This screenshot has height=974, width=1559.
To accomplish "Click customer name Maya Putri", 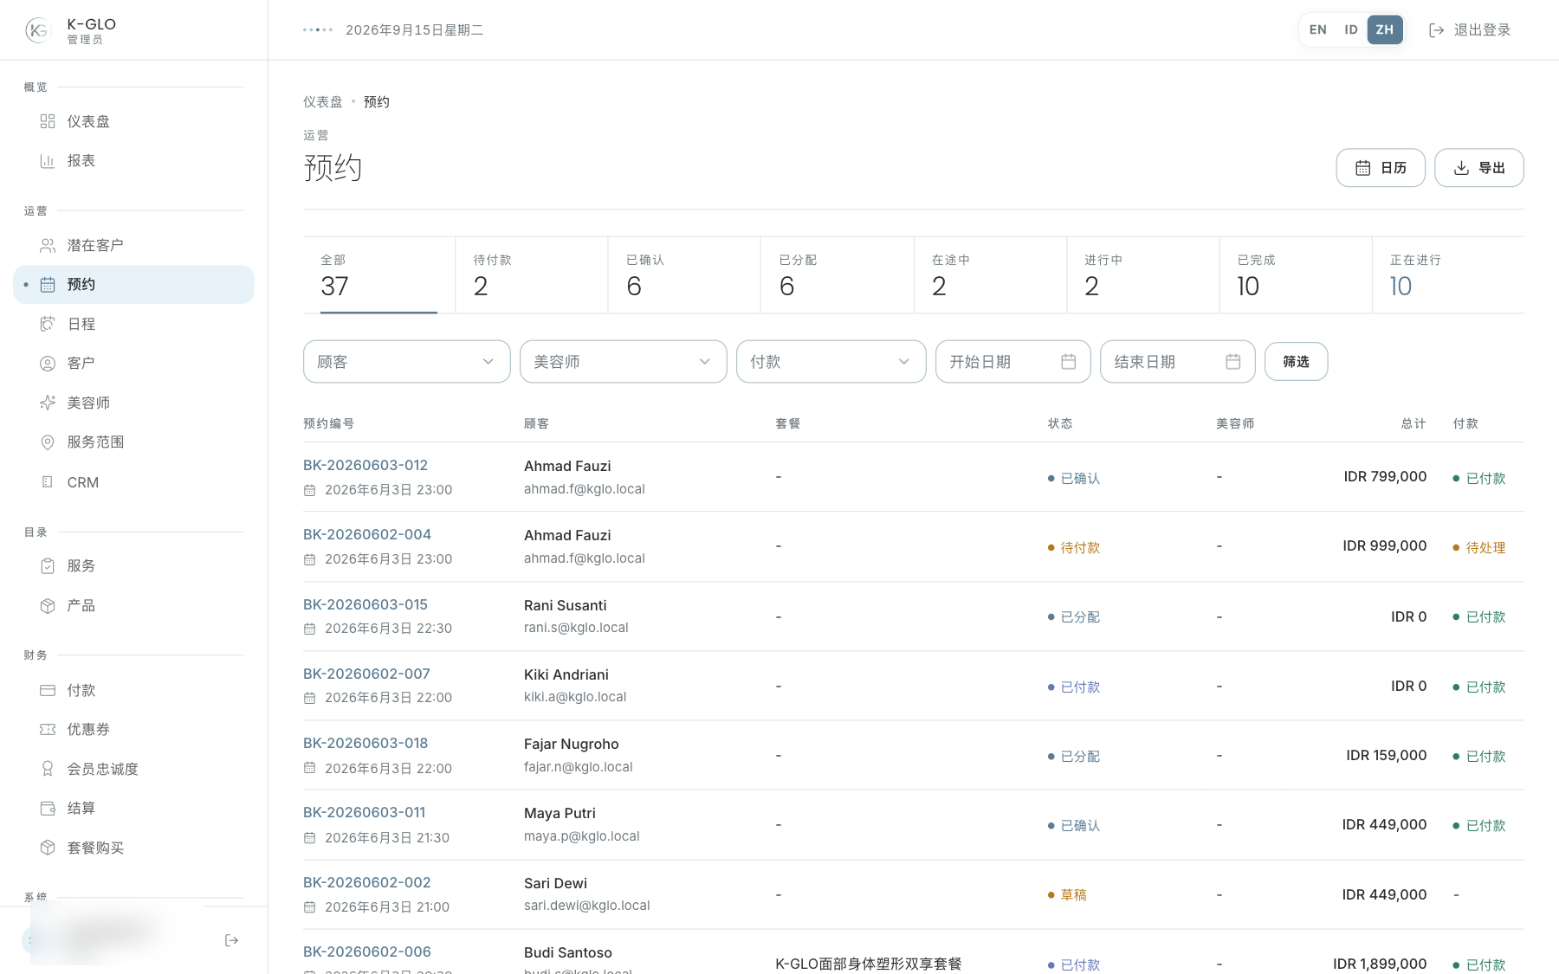I will tap(560, 814).
